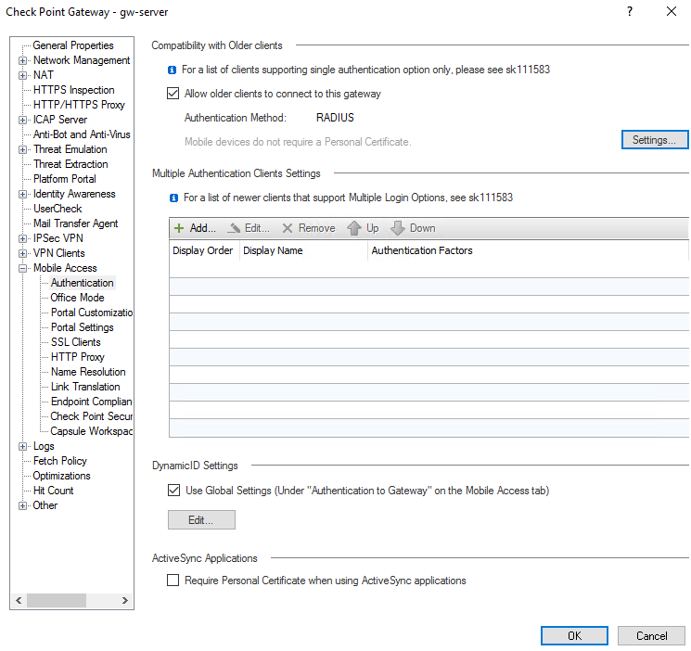Close the gateway dialog window
Viewport: 691px width, 651px height.
pos(672,11)
